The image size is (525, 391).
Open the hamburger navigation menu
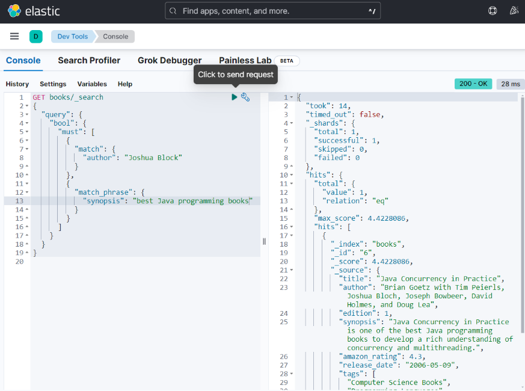14,36
